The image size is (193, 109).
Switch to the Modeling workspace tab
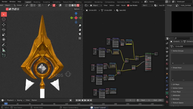(x=37, y=2)
